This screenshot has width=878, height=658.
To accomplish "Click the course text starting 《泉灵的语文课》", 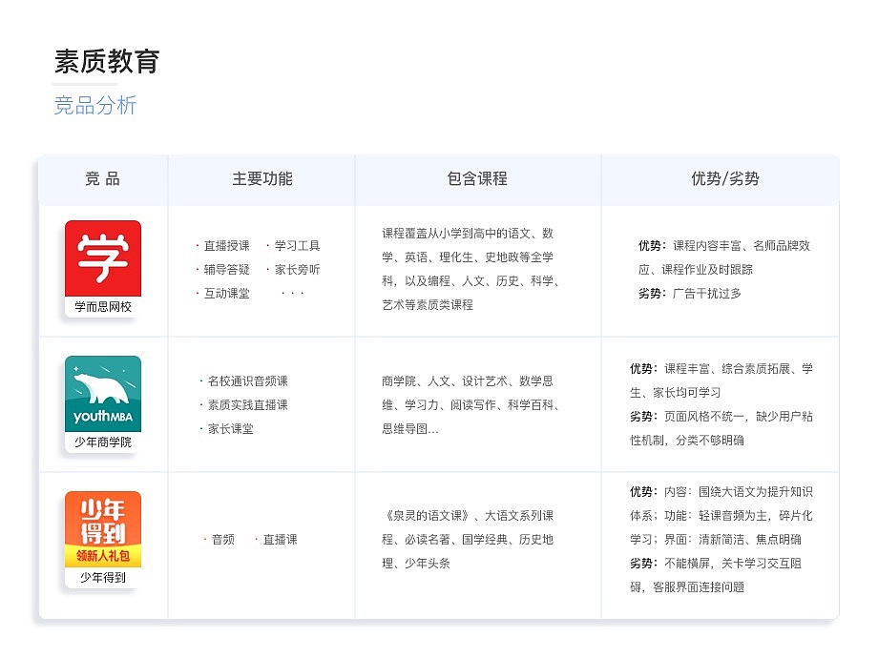I will click(x=469, y=540).
